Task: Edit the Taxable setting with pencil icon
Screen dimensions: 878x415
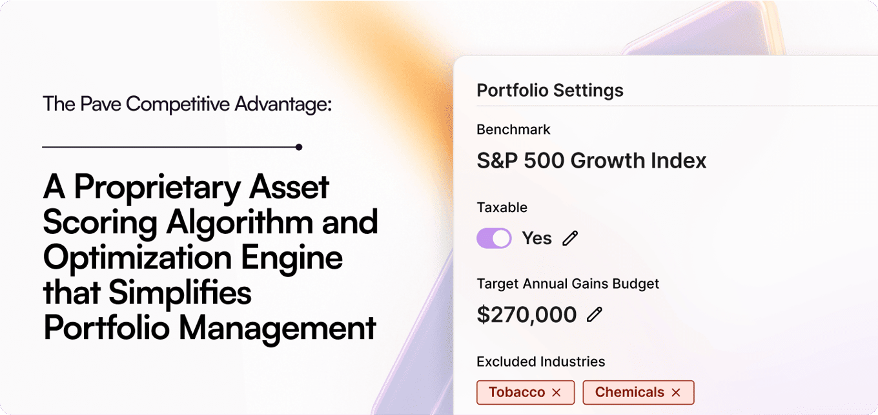Action: click(570, 238)
